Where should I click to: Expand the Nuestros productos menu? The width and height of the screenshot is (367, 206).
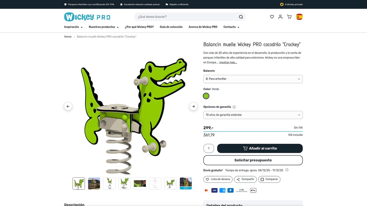tap(104, 27)
